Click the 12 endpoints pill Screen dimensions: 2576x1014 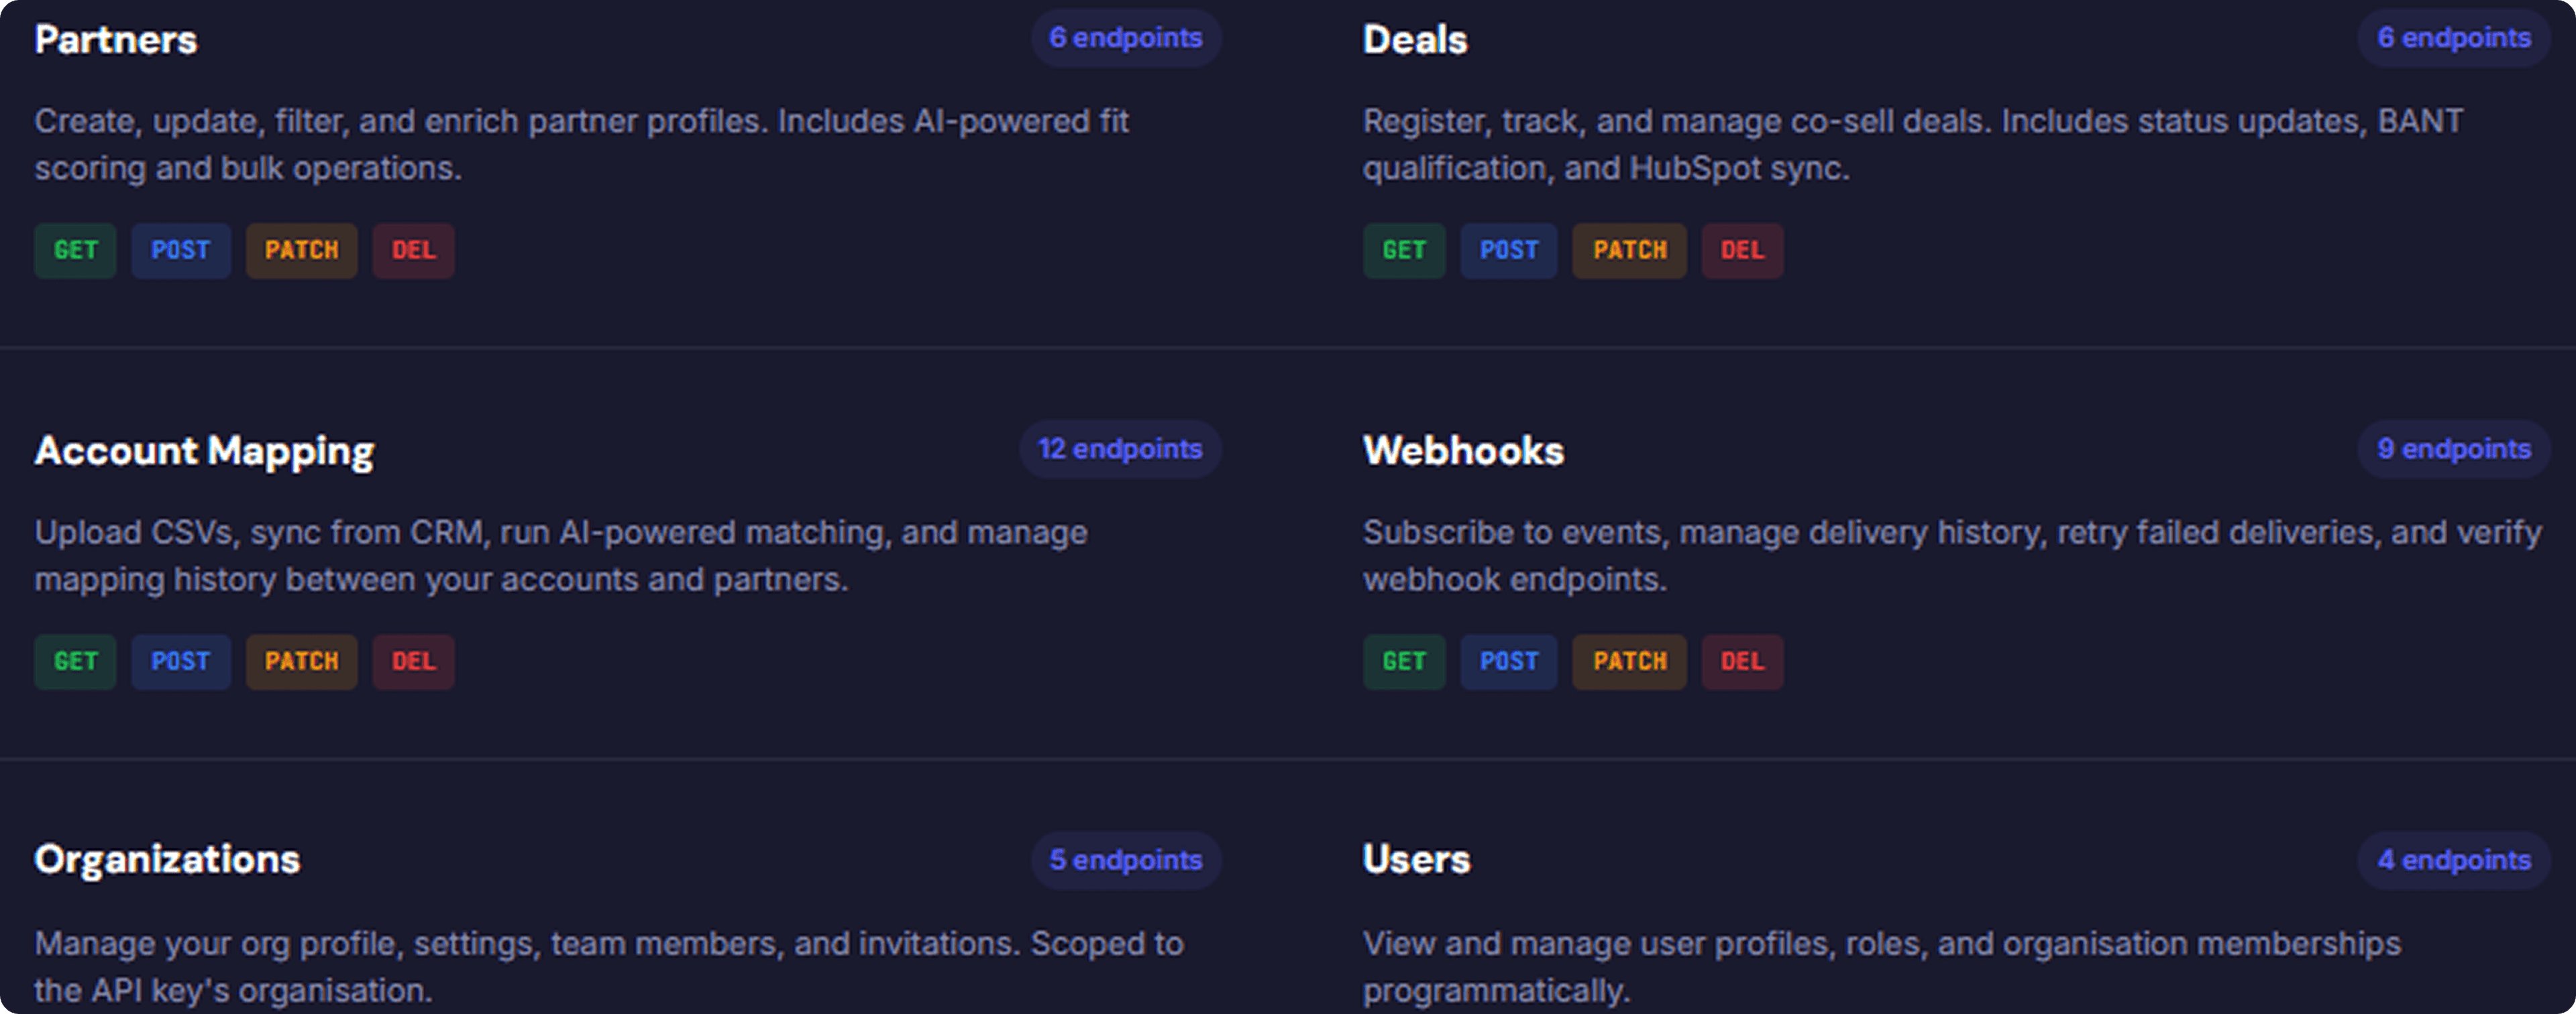click(1120, 450)
